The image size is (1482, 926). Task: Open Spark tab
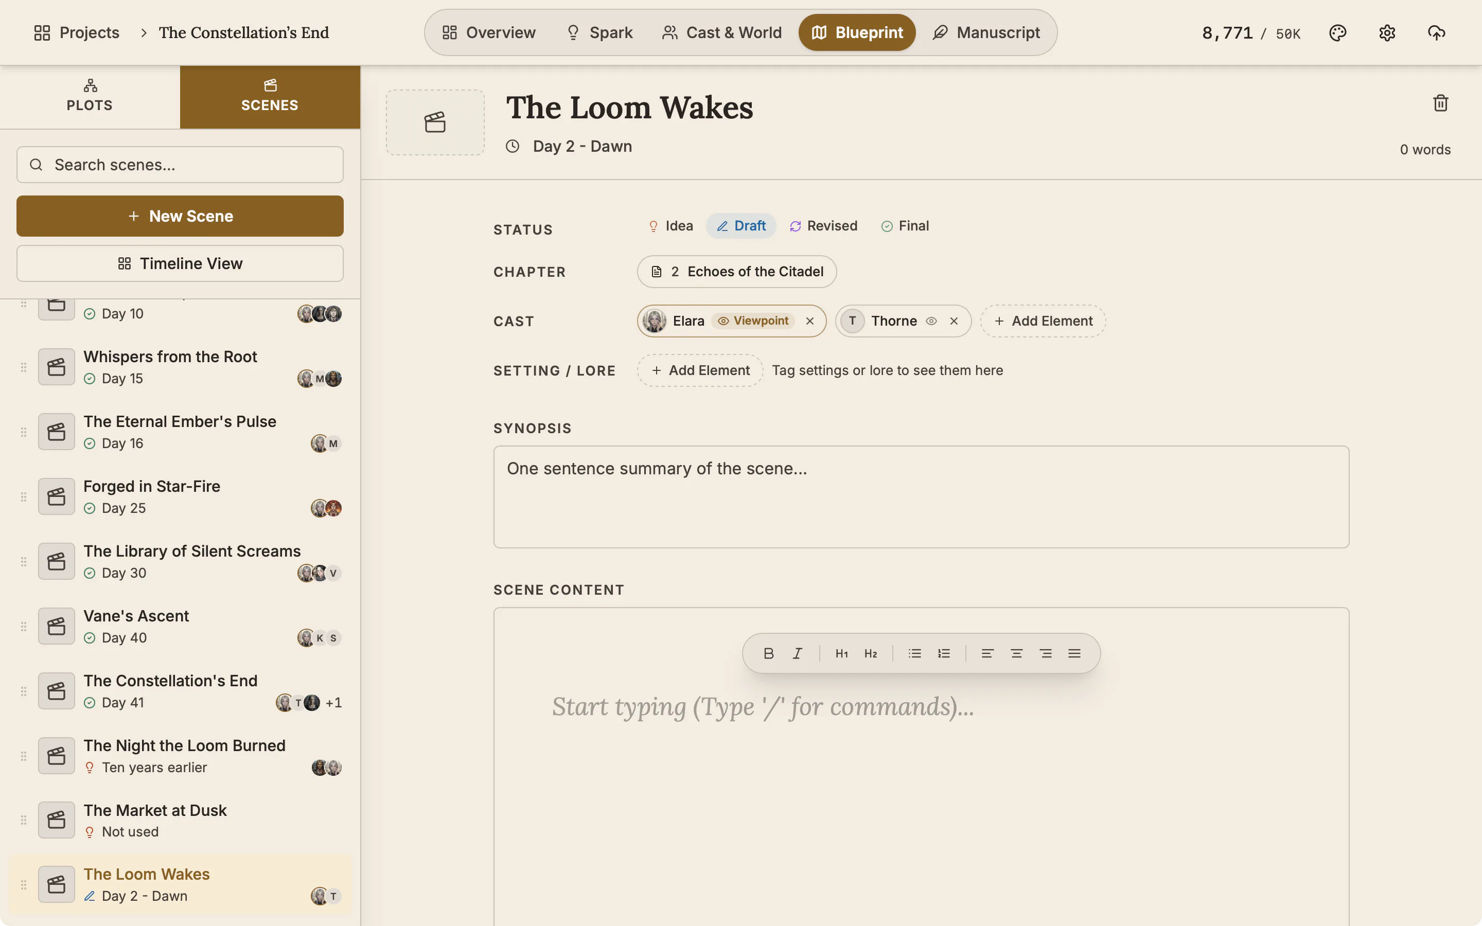point(599,32)
